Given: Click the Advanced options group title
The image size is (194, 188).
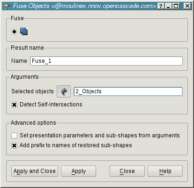Looking at the screenshot, I should [33, 123].
